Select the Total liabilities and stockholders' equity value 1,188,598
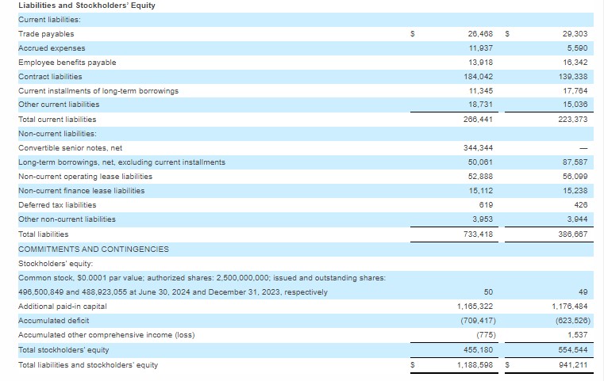Viewport: 604px width, 381px height. [x=475, y=365]
